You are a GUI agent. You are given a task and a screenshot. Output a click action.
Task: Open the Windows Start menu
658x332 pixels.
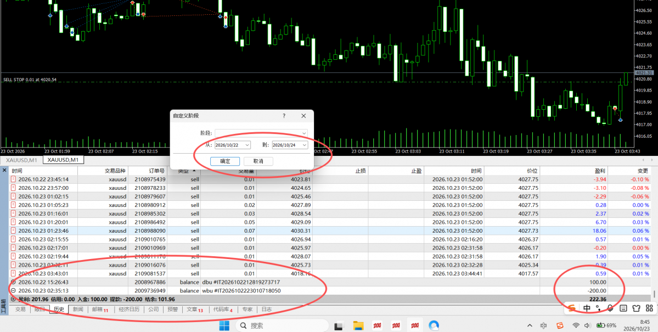(x=224, y=325)
